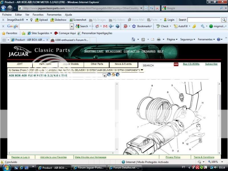Open the Buy CD-ROMs link
The height and width of the screenshot is (171, 228).
coord(192,64)
